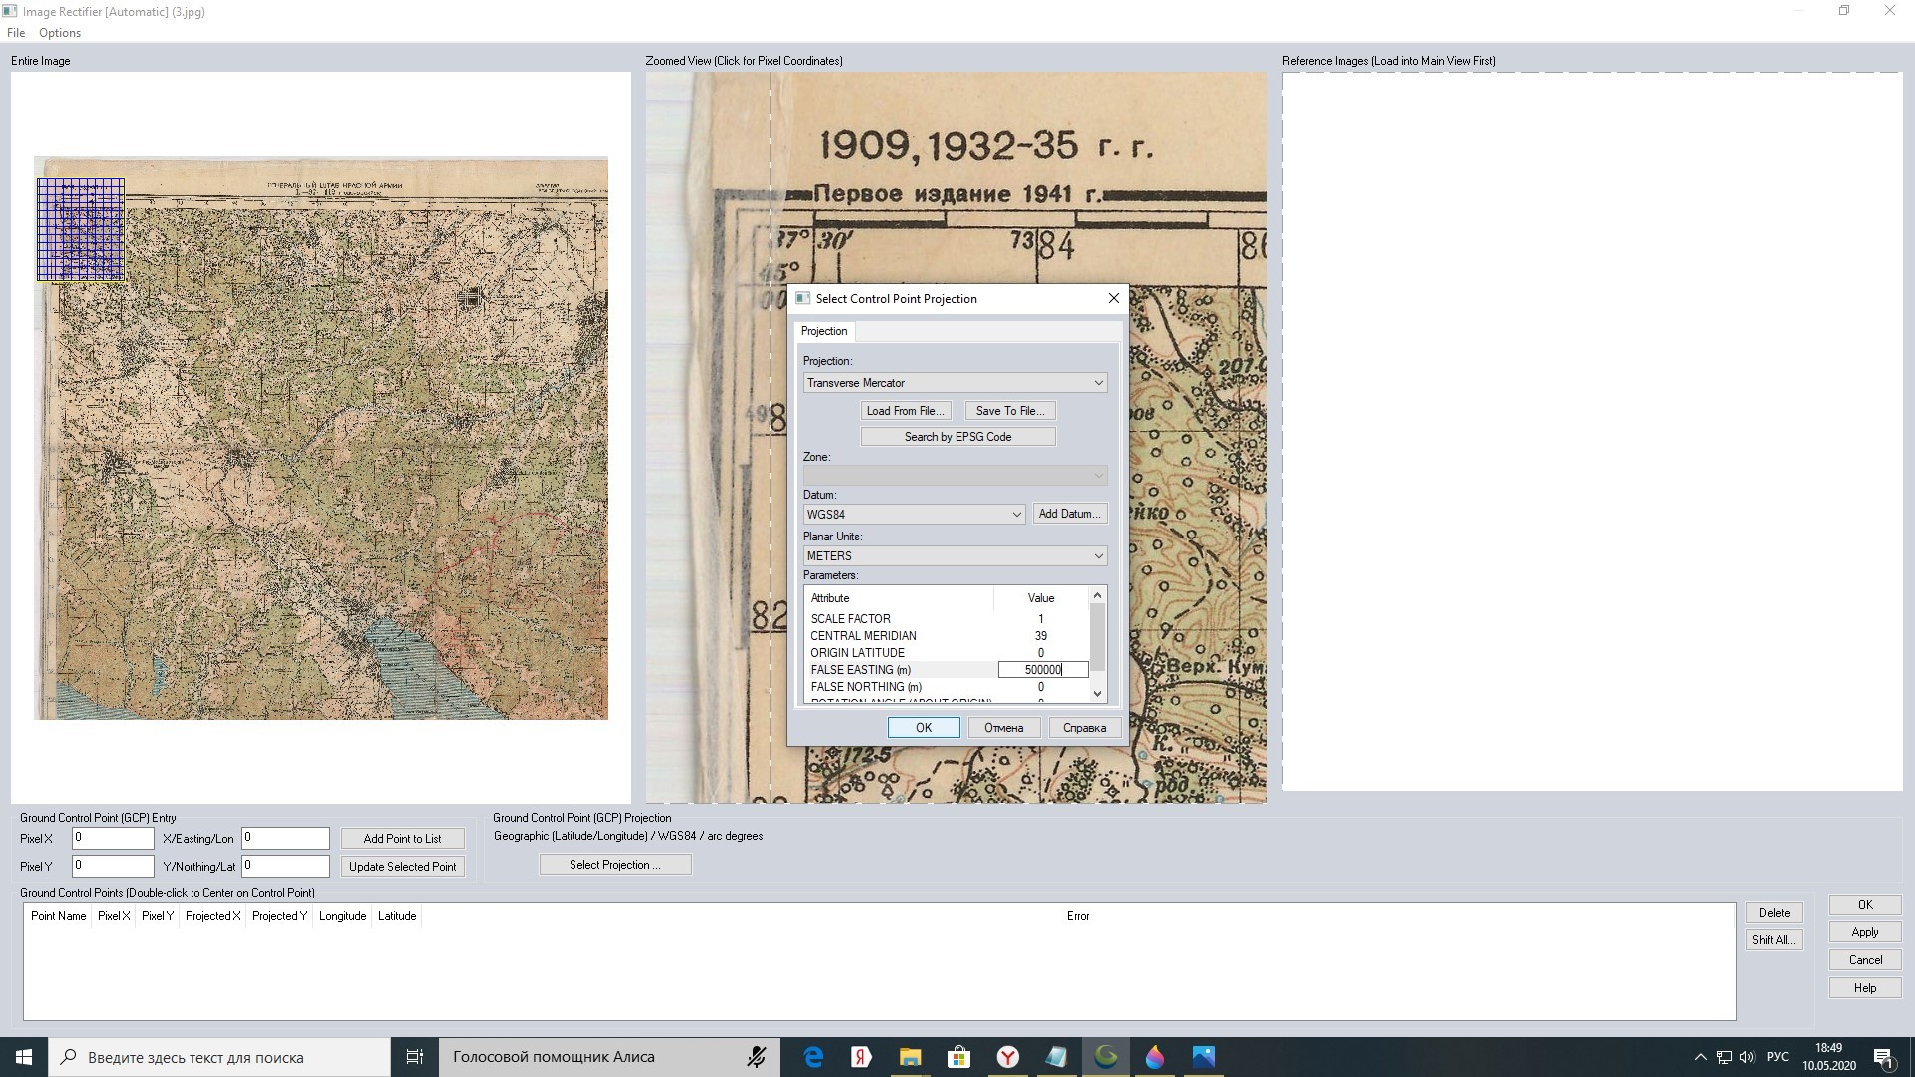Switch to the Global Mapper taskbar icon
The image size is (1915, 1077).
coord(1106,1057)
